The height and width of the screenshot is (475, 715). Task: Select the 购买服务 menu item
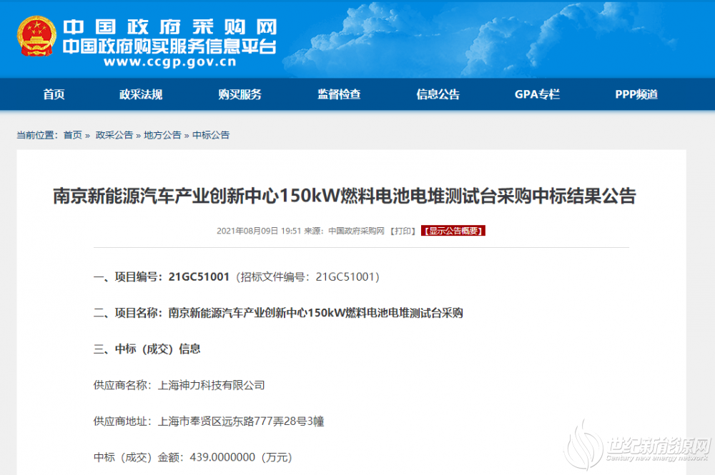pyautogui.click(x=240, y=94)
